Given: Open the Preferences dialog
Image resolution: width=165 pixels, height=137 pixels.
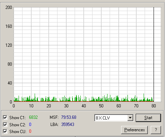Looking at the screenshot, I should pyautogui.click(x=134, y=130).
